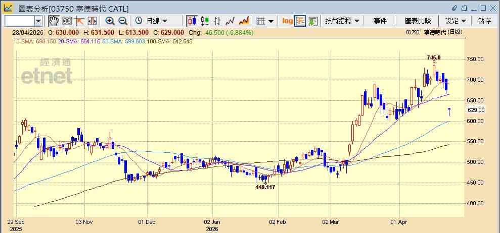Click the O: 630.000 open value
Image resolution: width=500 pixels, height=233 pixels.
tap(64, 32)
